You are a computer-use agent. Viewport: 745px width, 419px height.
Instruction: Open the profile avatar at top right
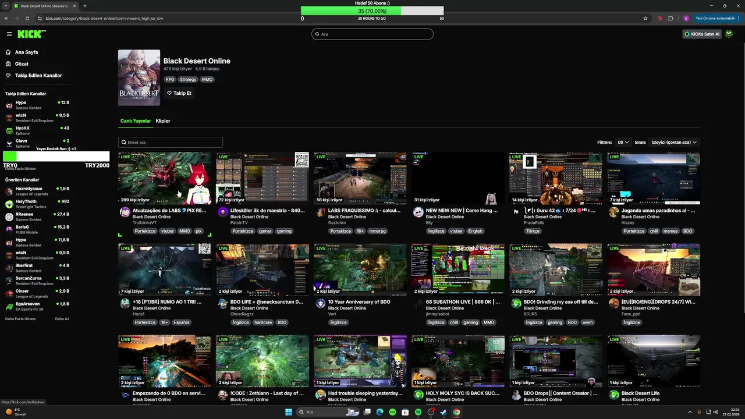tap(729, 34)
